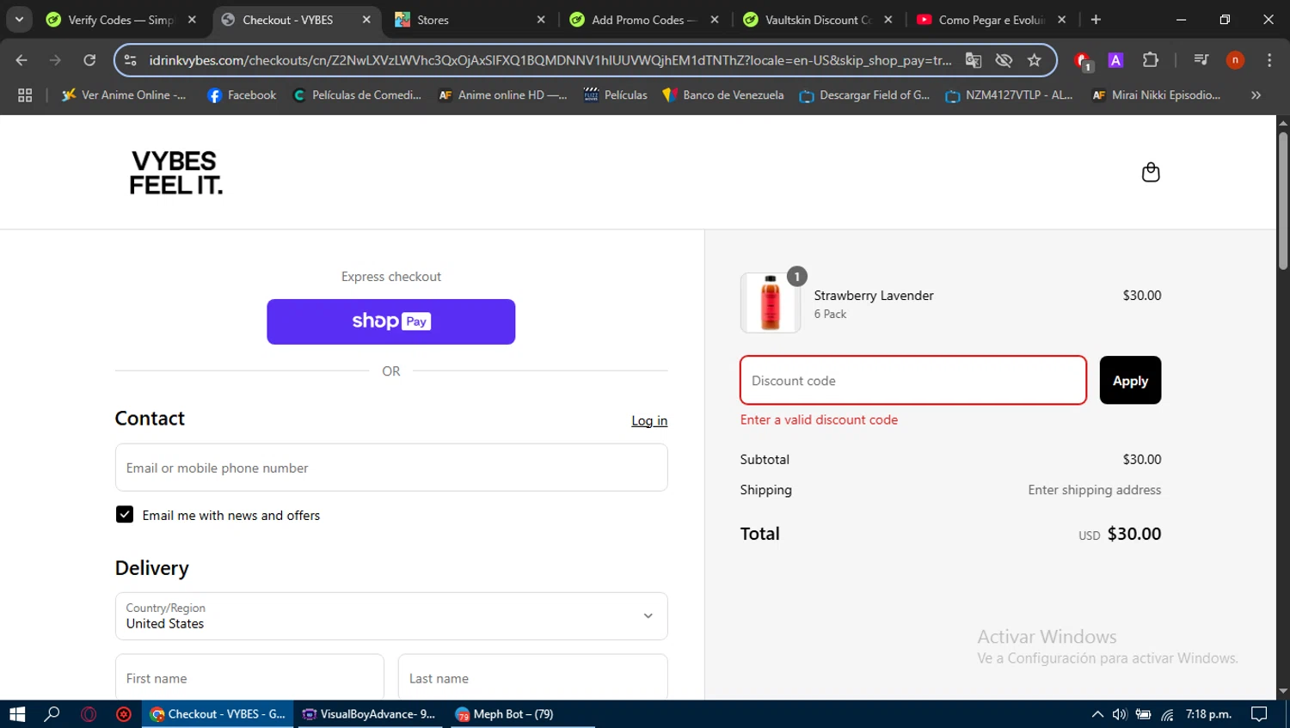1290x728 pixels.
Task: Open the red extension icon with badge
Action: point(1083,60)
